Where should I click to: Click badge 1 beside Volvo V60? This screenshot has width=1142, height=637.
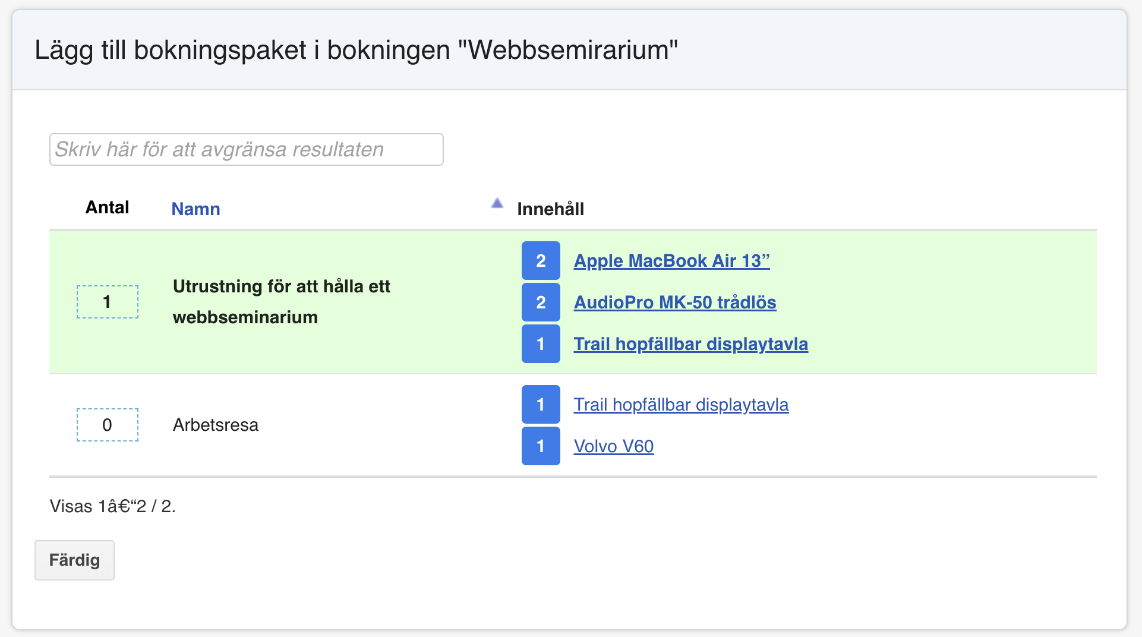(541, 446)
